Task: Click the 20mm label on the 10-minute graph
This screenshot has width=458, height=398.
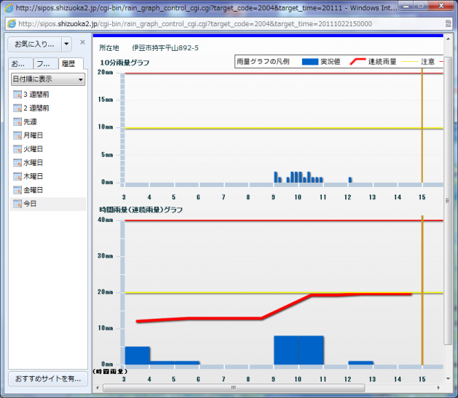Action: [x=105, y=72]
